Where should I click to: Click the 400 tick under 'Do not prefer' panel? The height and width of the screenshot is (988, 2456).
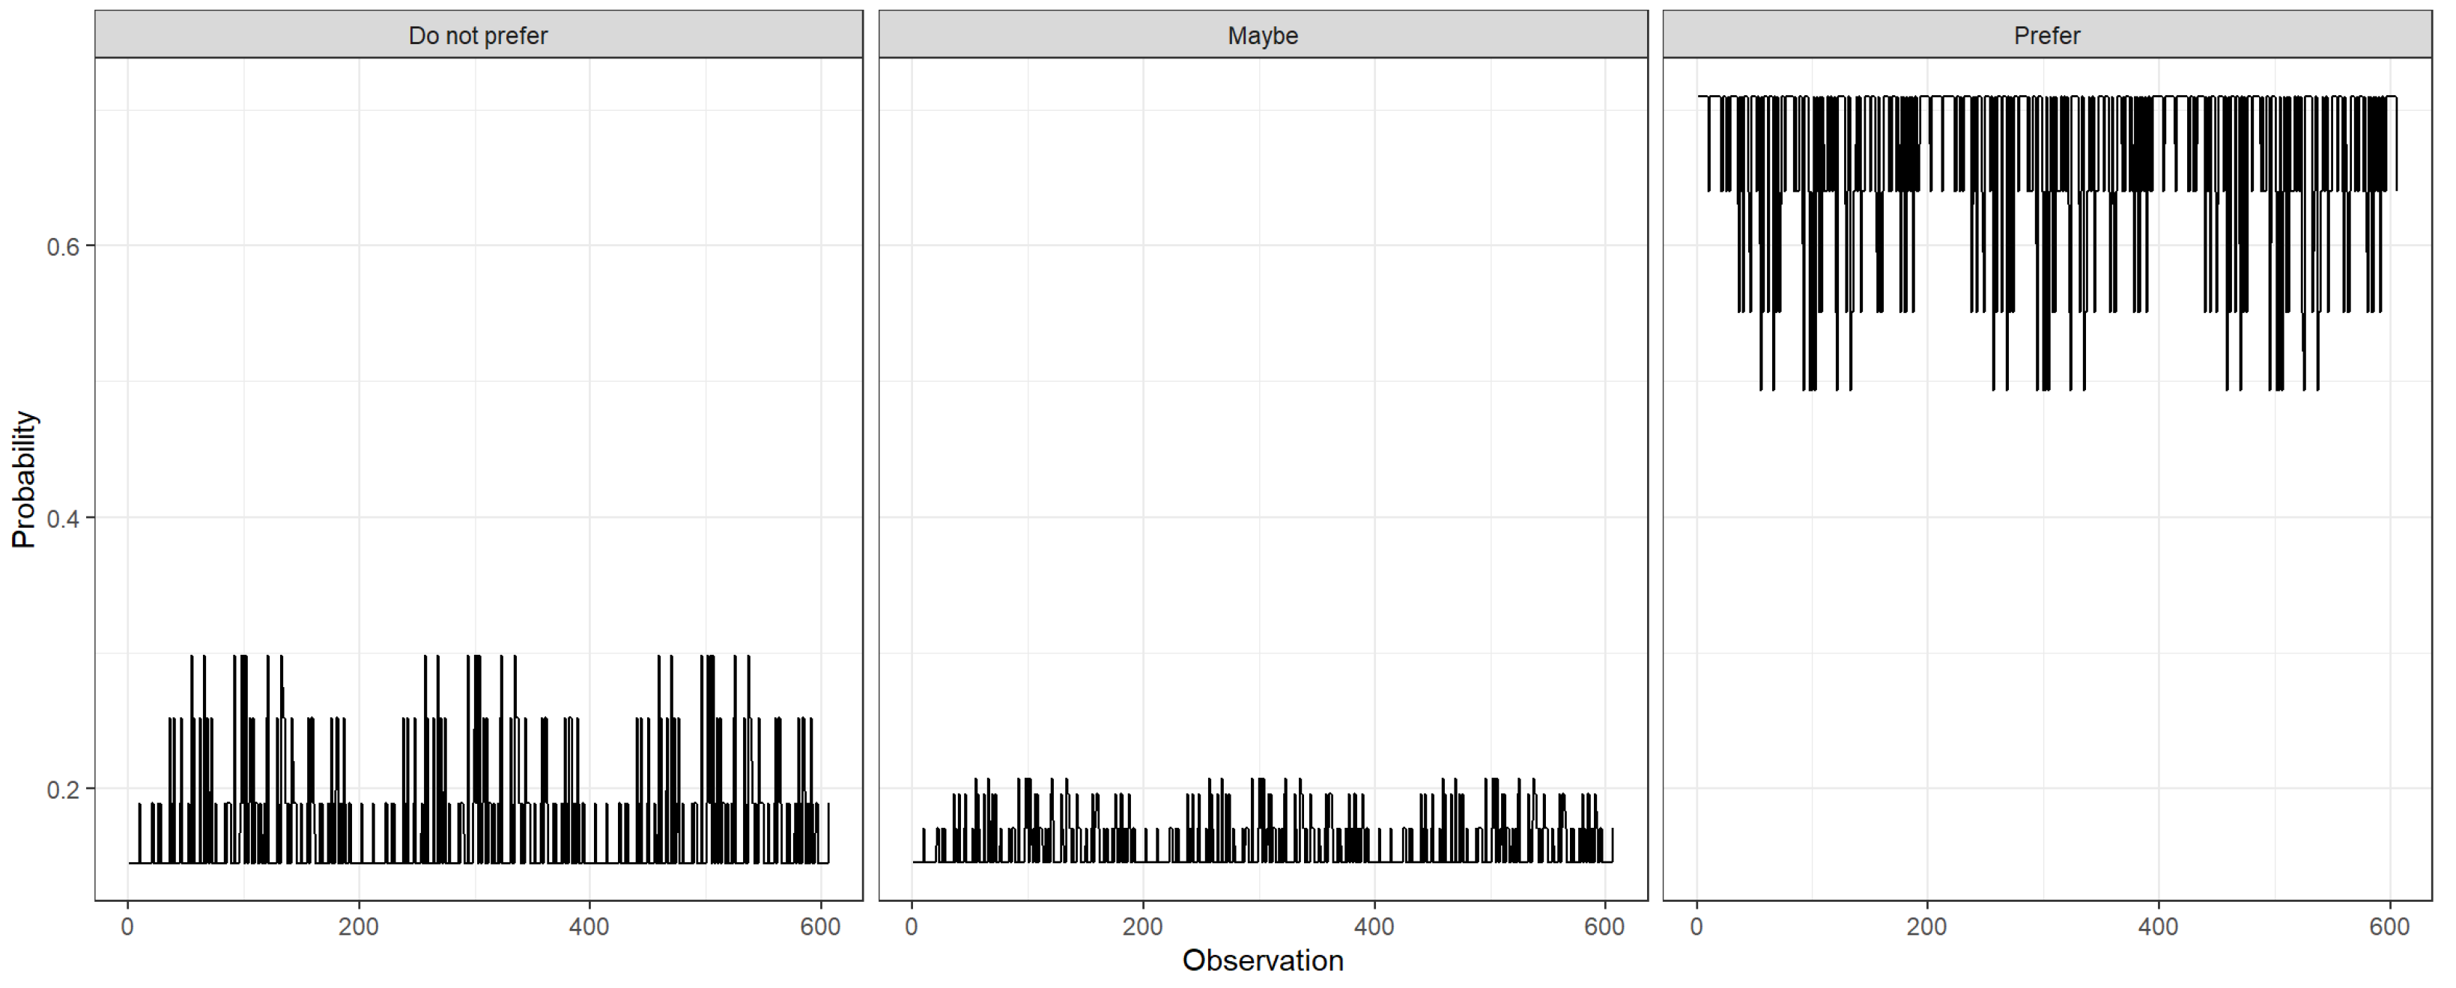(589, 926)
